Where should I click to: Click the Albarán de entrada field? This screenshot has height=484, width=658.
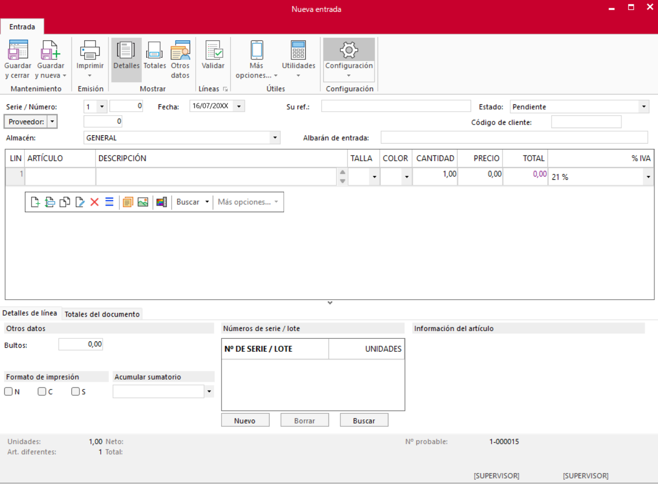pos(514,137)
